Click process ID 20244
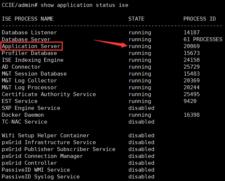The height and width of the screenshot is (181, 225). click(191, 87)
